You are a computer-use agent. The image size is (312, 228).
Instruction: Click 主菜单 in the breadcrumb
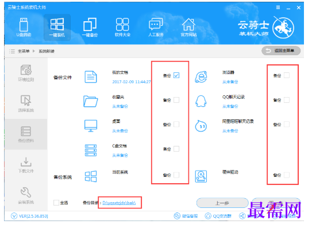[24, 51]
